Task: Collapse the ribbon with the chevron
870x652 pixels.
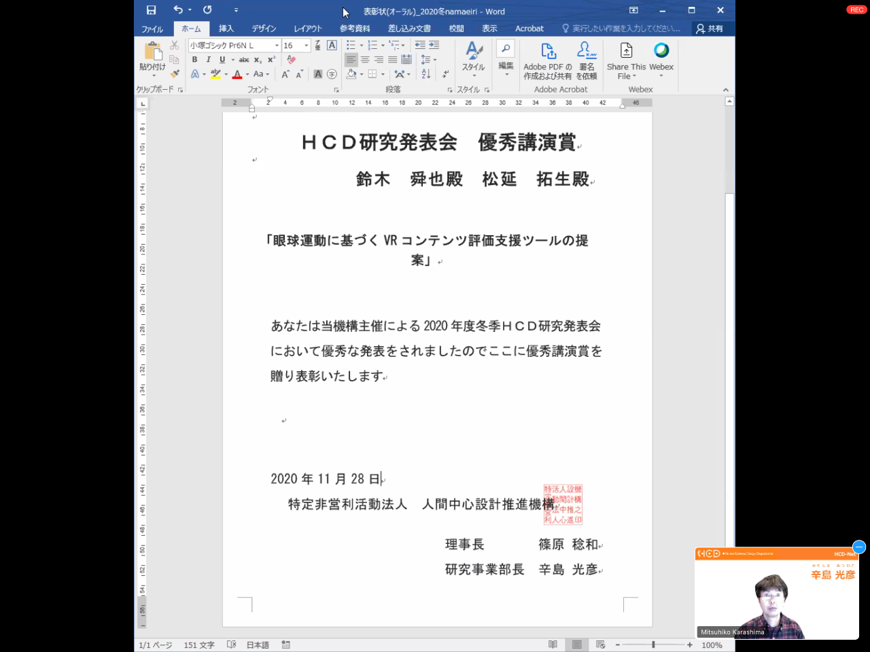Action: pyautogui.click(x=725, y=90)
